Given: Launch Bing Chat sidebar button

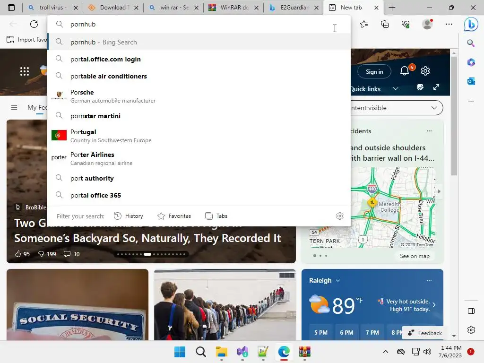Looking at the screenshot, I should (x=471, y=24).
